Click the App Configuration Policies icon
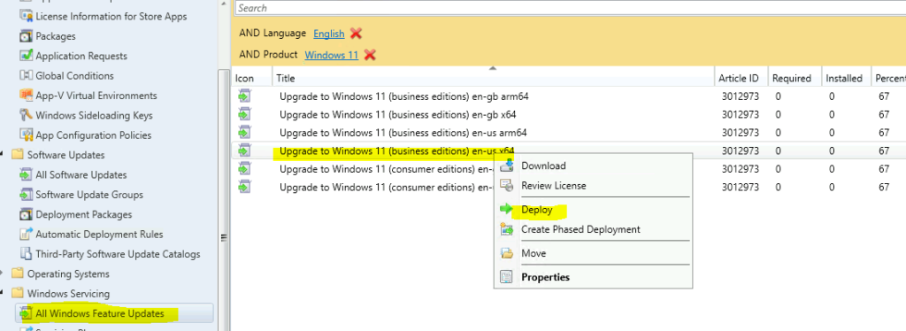The image size is (906, 331). coord(26,135)
